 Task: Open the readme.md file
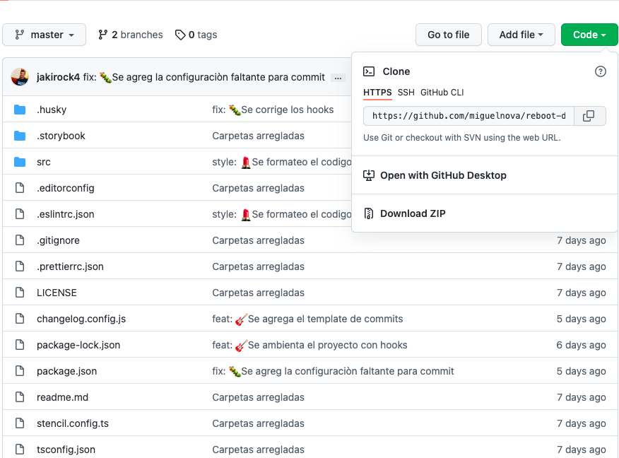[x=62, y=397]
